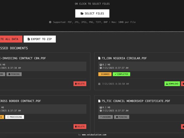Screen dimensions: 184x138
Task: Click the Completed status badge
Action: click(x=121, y=74)
